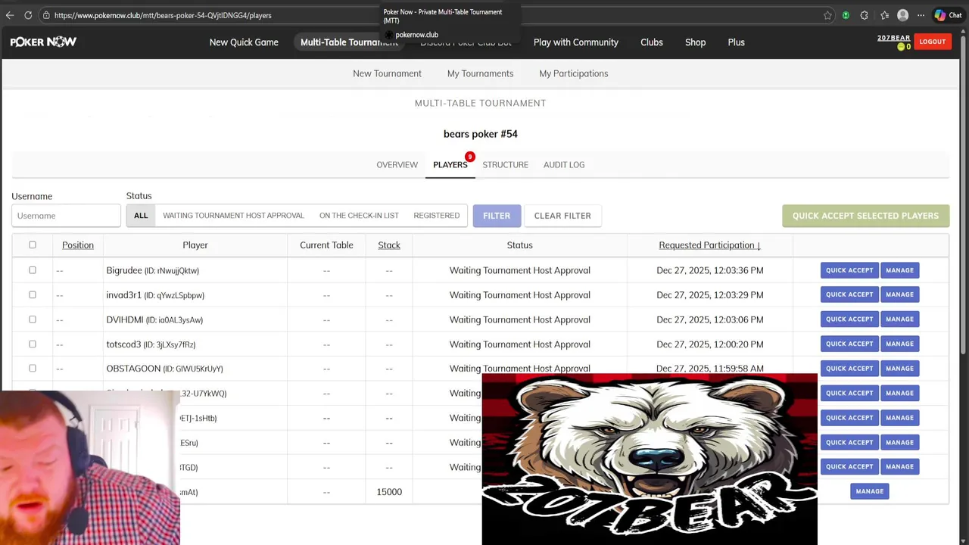Filter by Registered status
The height and width of the screenshot is (545, 969).
(437, 216)
